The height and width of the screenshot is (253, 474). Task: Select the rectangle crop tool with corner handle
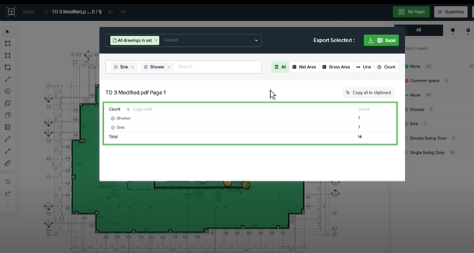pyautogui.click(x=8, y=67)
